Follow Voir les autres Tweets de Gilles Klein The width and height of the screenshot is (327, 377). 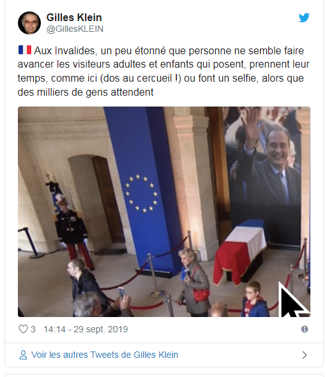[x=105, y=355]
